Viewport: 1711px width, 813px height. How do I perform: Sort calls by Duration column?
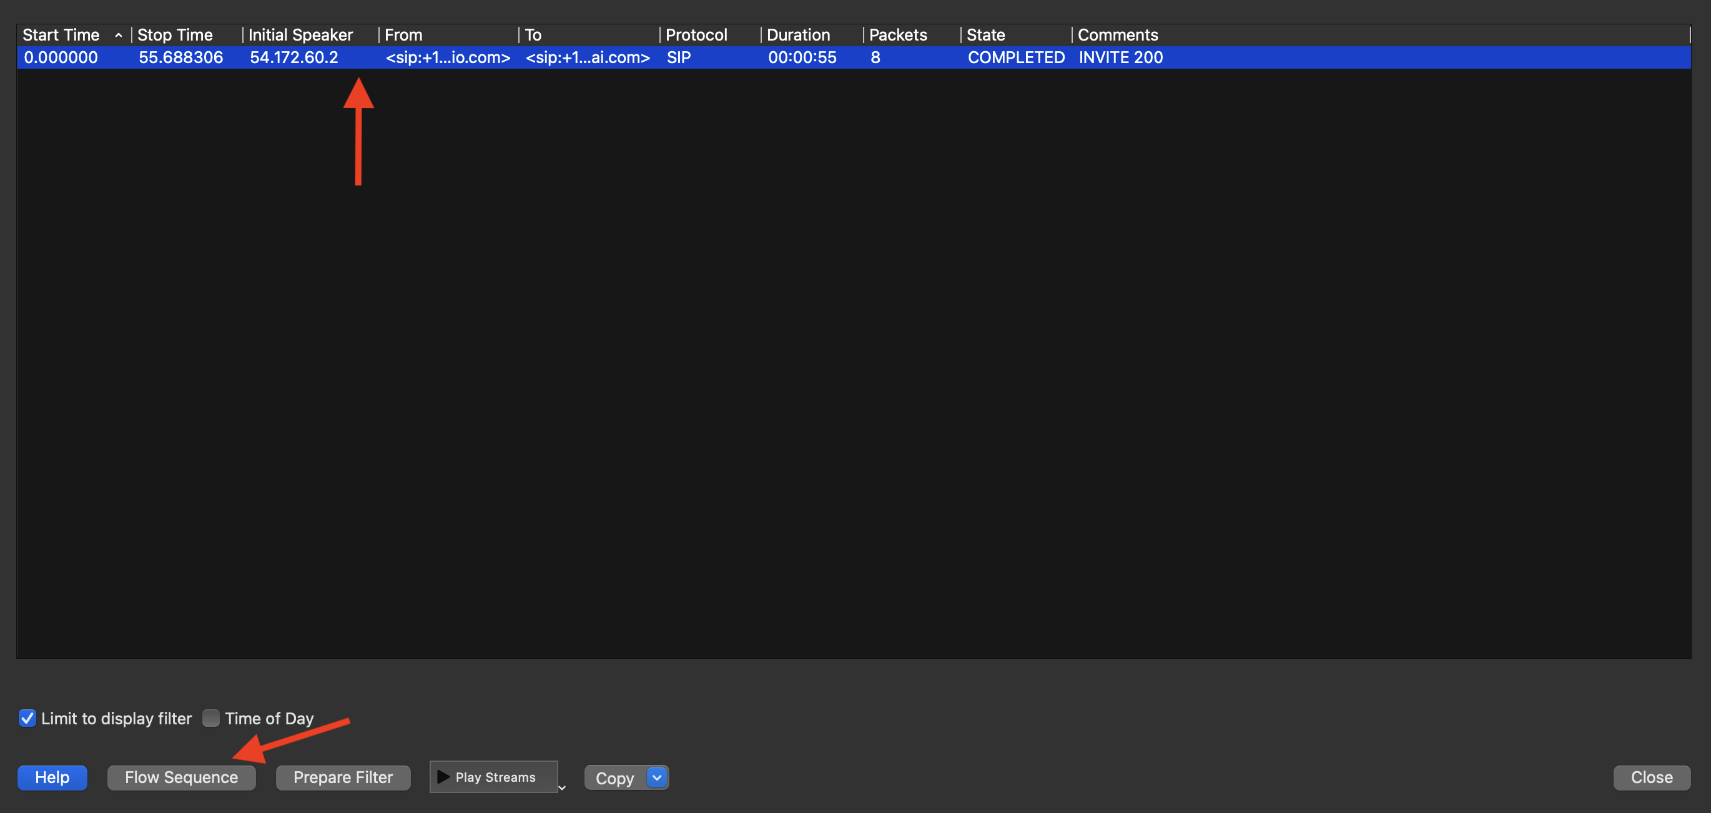point(799,35)
